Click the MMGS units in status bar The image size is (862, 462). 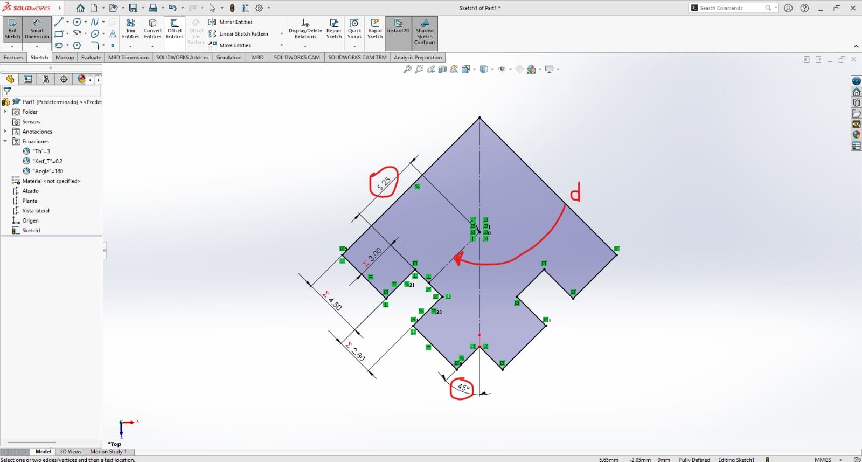click(823, 459)
